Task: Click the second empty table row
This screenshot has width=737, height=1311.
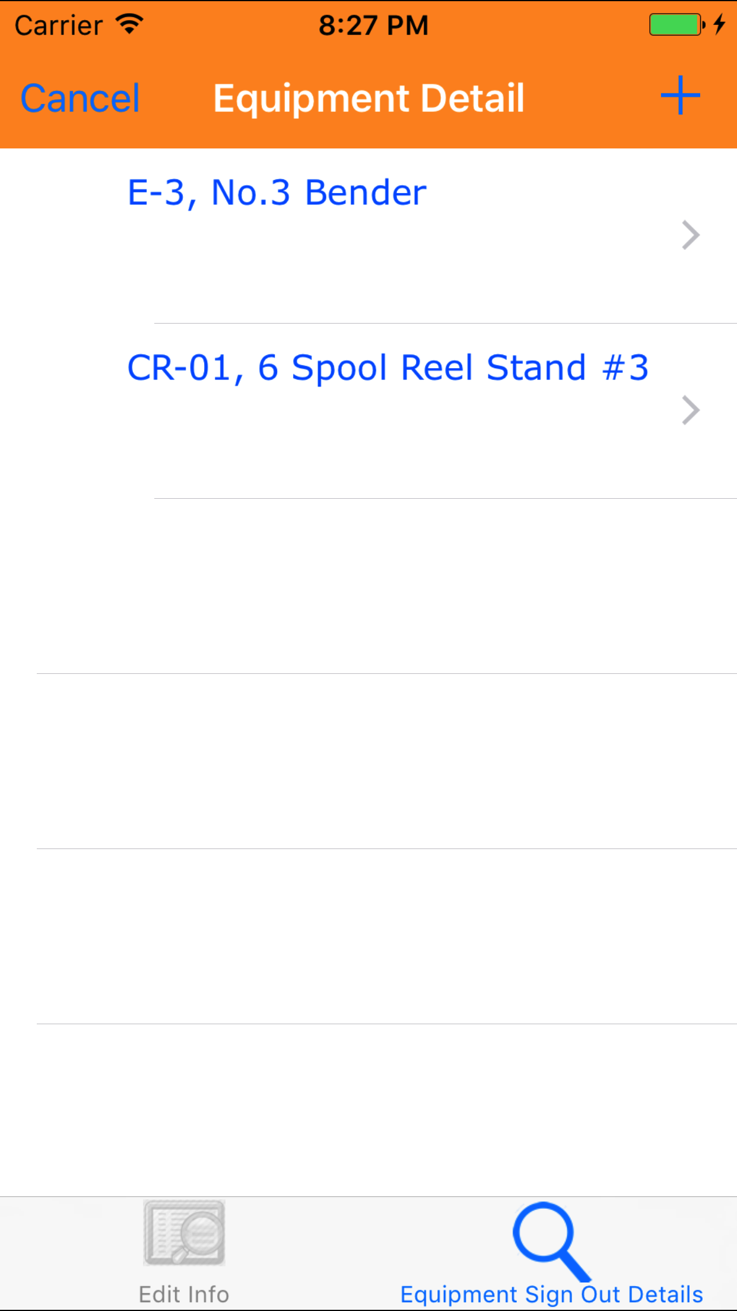Action: [386, 761]
